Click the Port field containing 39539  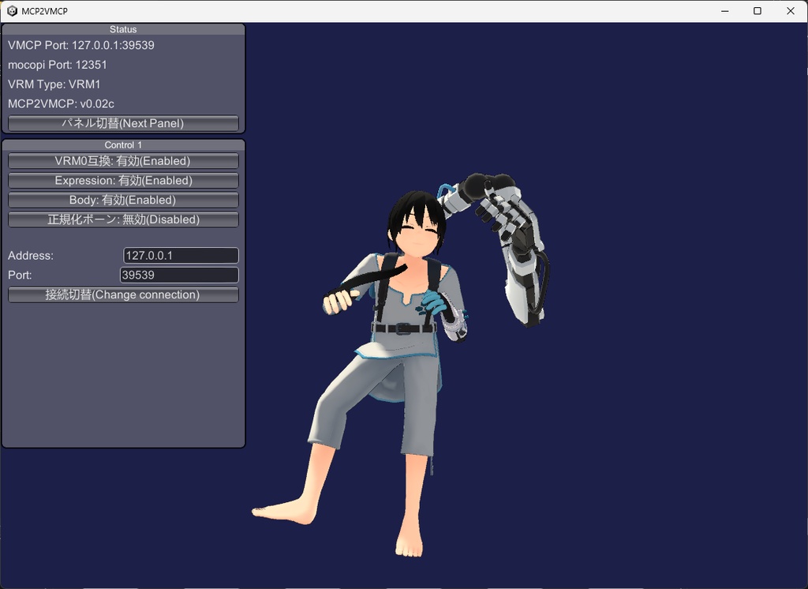(x=179, y=275)
